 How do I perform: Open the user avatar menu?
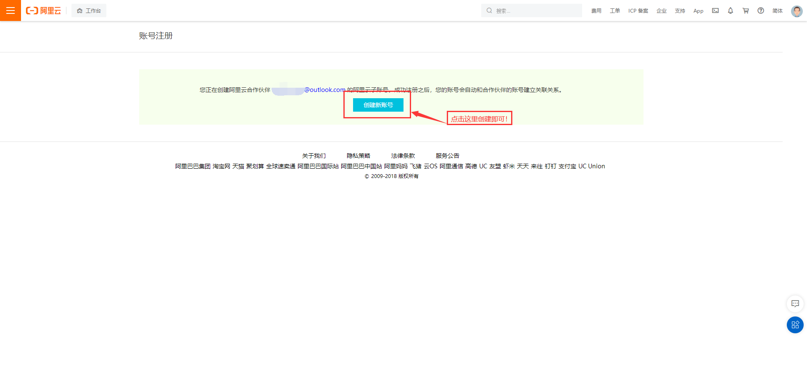(x=796, y=11)
